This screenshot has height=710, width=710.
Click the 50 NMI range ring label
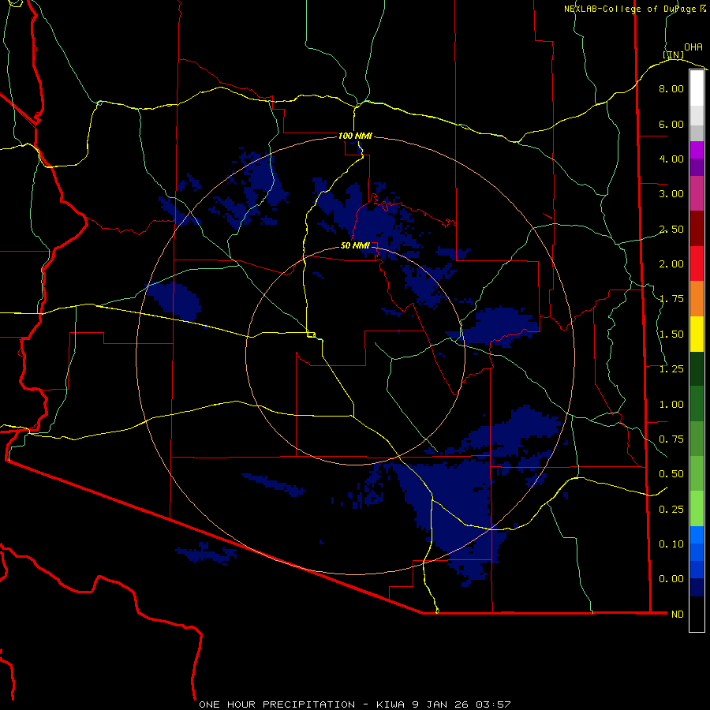point(355,245)
